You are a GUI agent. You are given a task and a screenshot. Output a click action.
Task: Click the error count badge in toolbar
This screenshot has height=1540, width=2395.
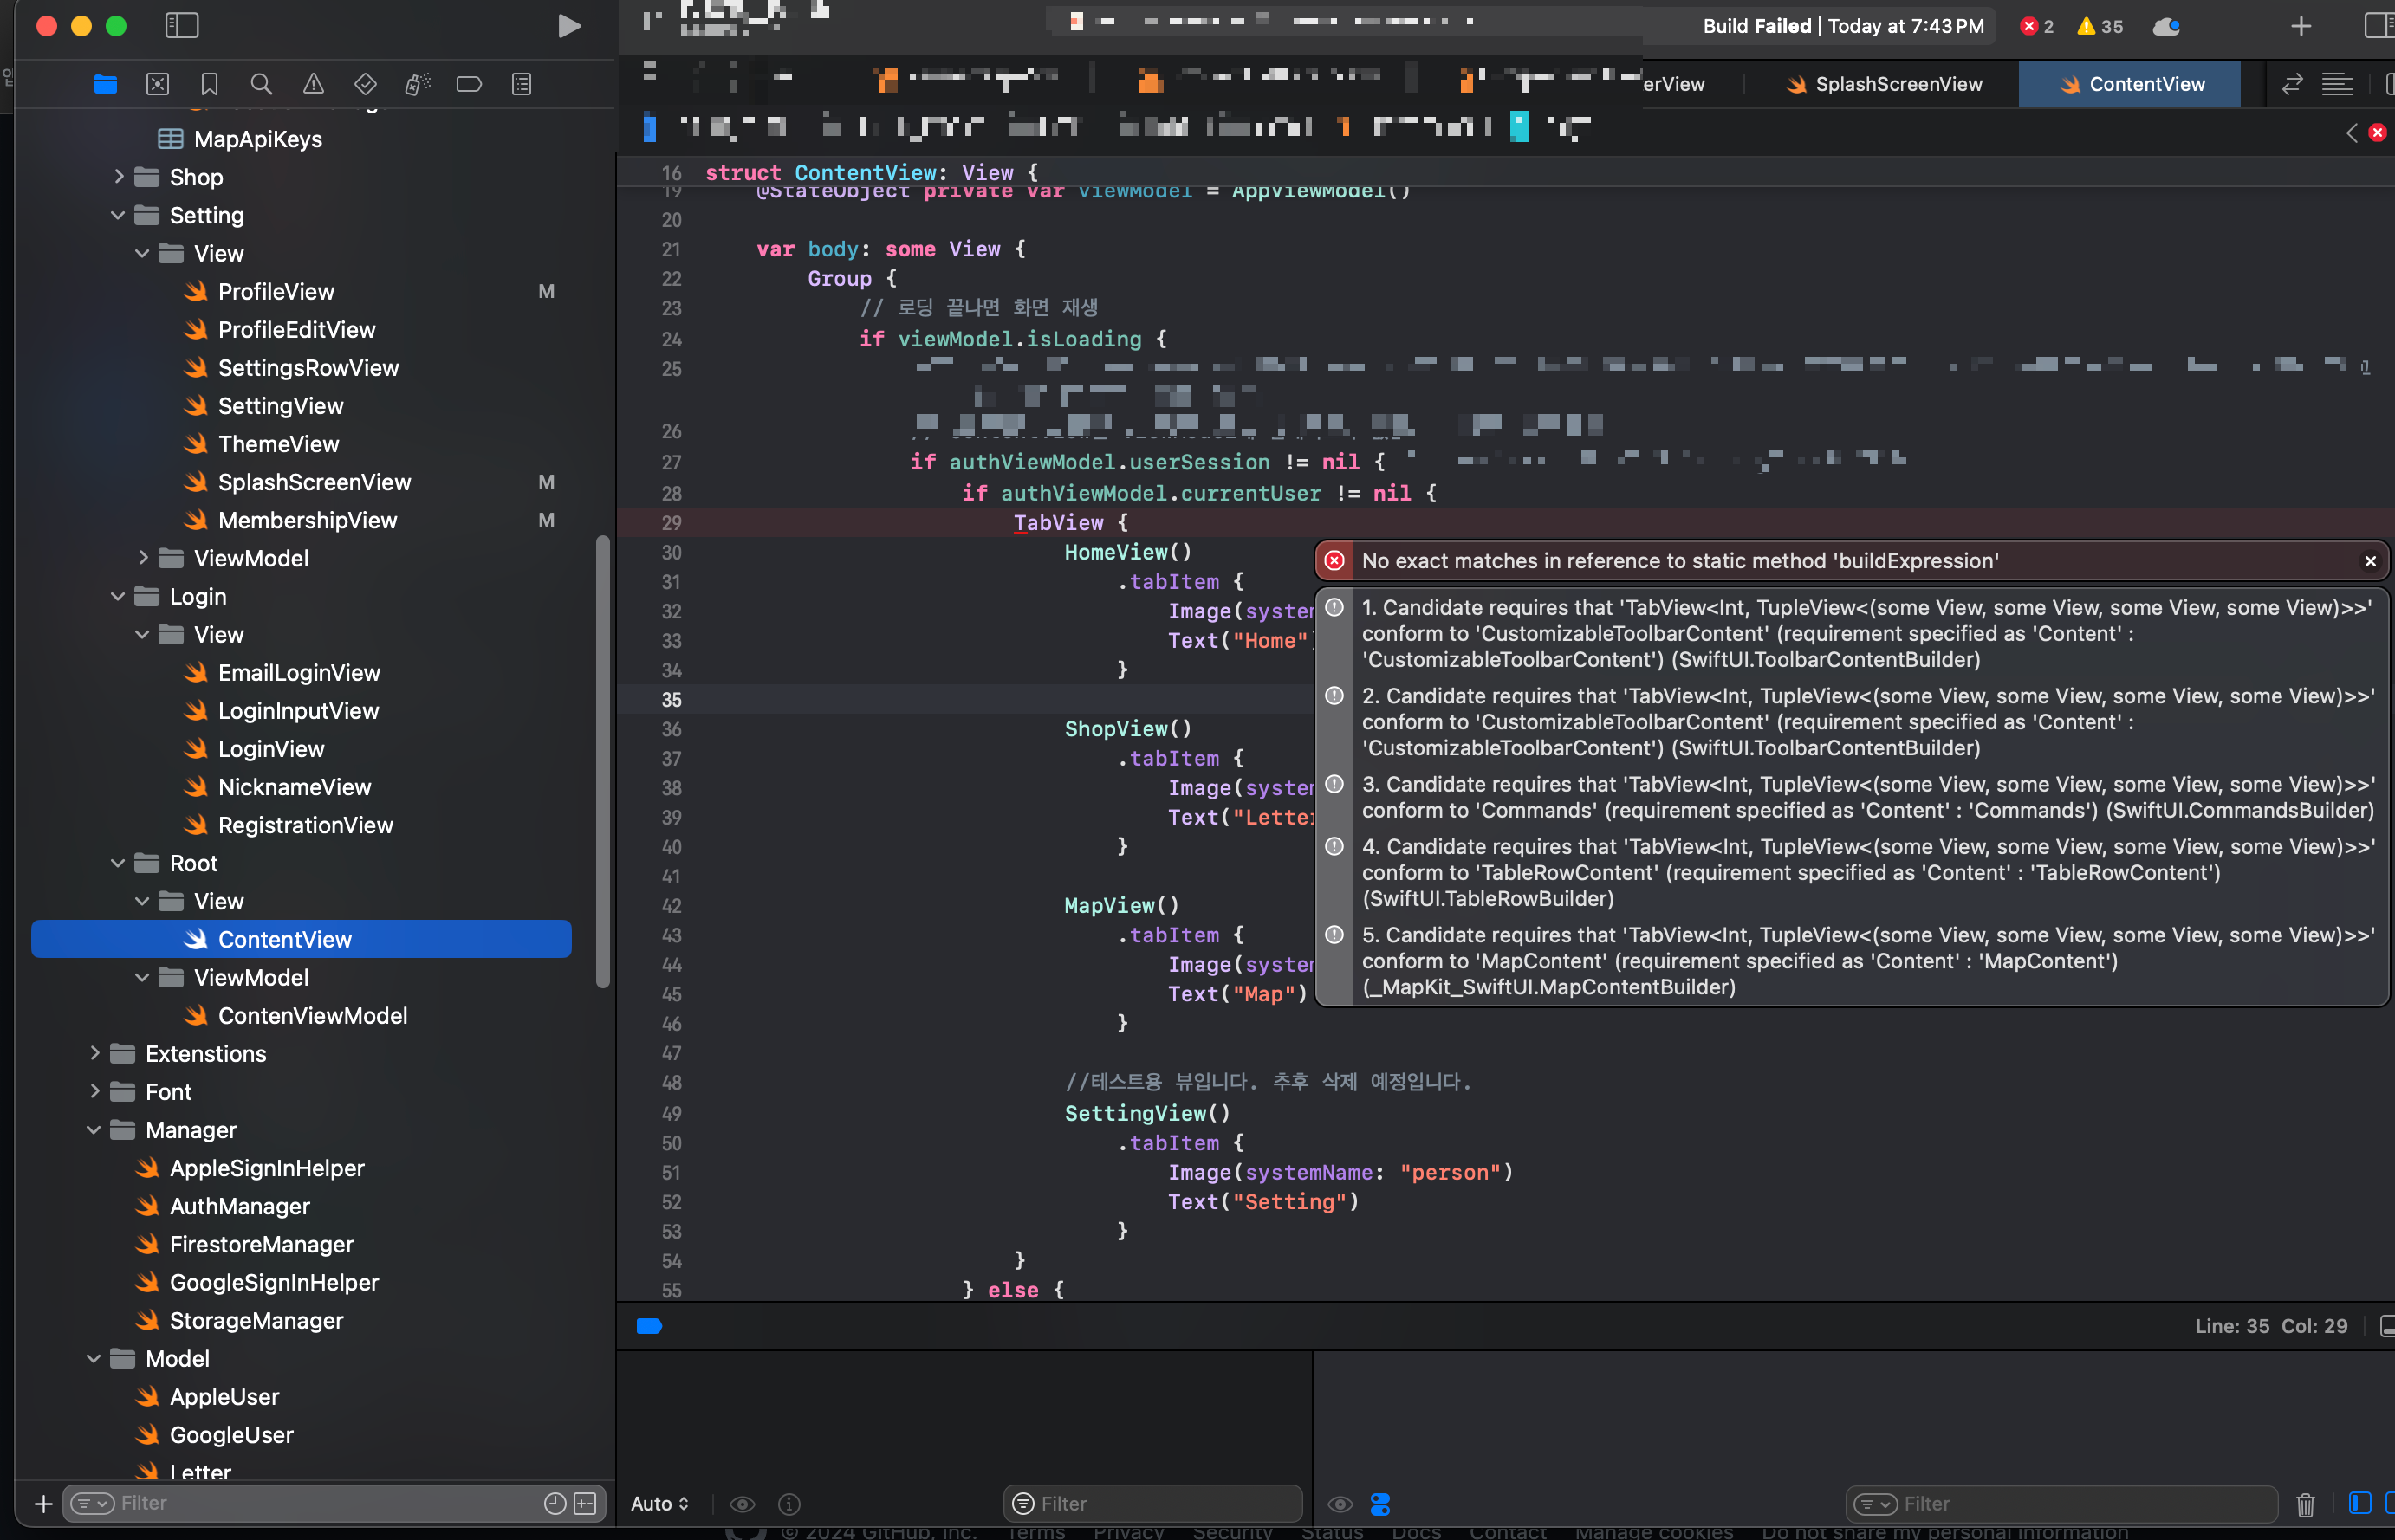pos(2036,27)
